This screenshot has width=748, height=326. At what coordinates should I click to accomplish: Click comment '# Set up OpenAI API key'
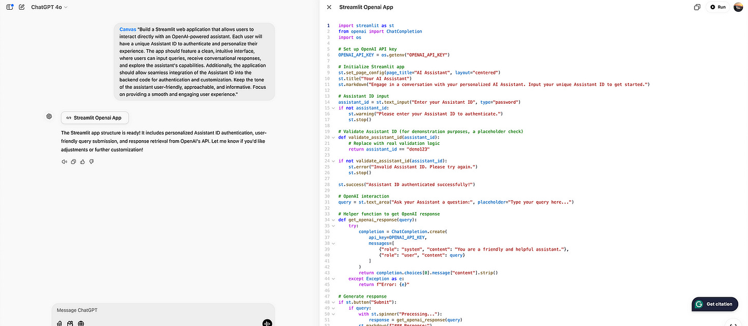[x=367, y=49]
